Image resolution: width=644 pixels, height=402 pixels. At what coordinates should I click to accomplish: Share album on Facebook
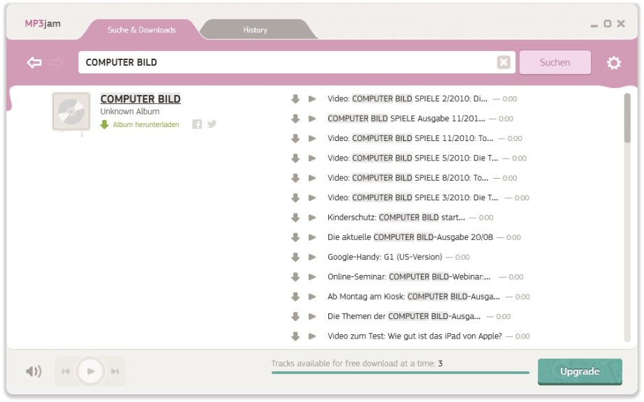tap(197, 124)
